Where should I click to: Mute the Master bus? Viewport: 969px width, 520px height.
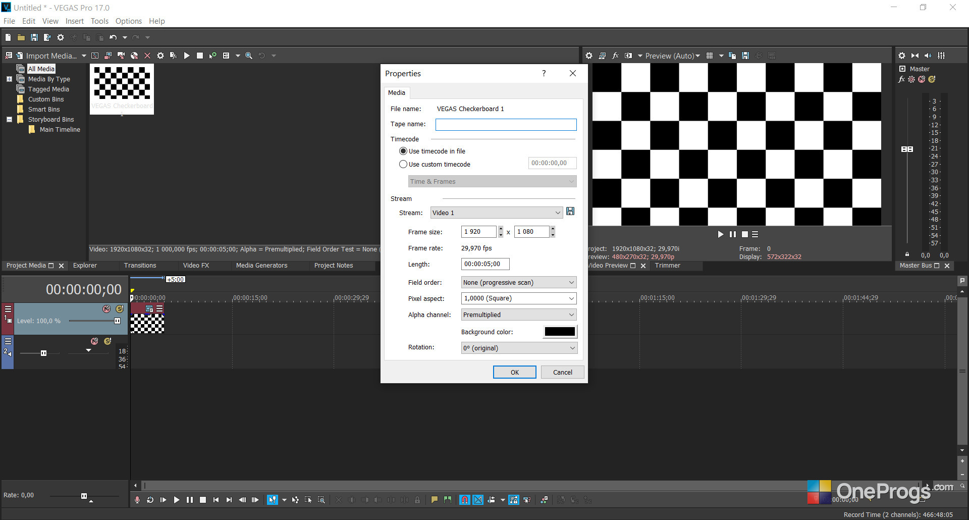922,79
